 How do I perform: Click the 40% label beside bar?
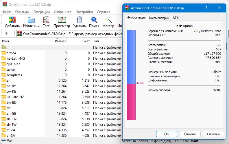(x=140, y=83)
